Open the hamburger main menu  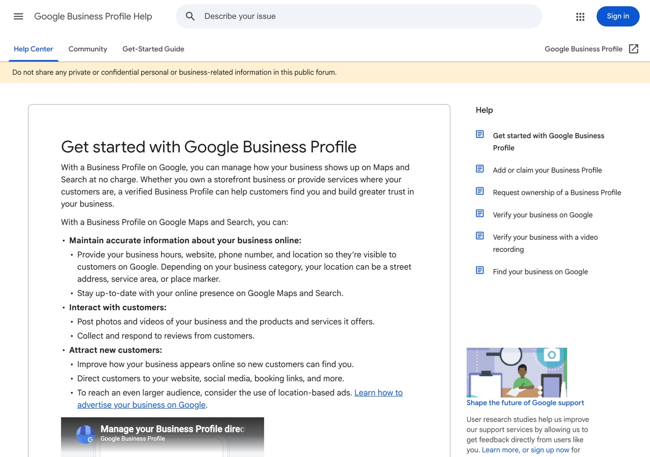(18, 16)
